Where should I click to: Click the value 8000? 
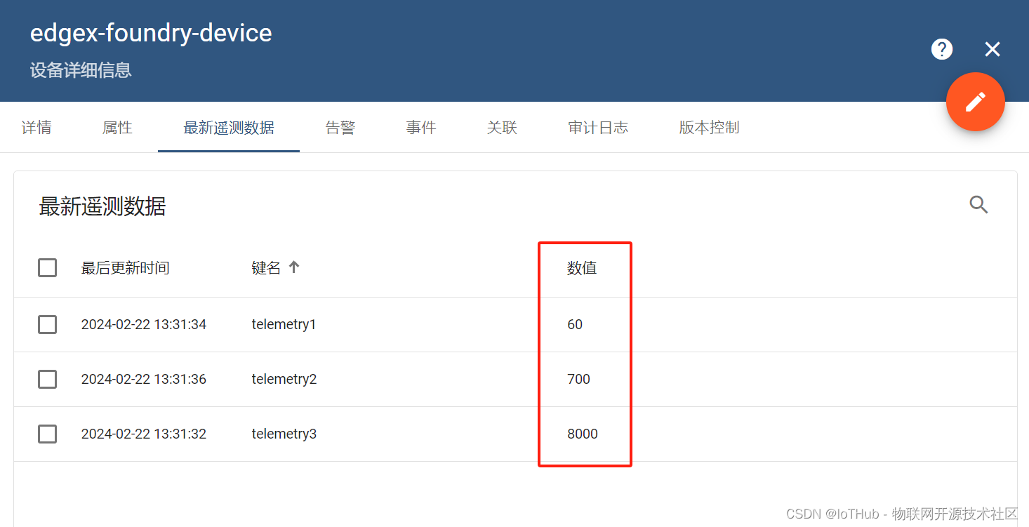(583, 434)
